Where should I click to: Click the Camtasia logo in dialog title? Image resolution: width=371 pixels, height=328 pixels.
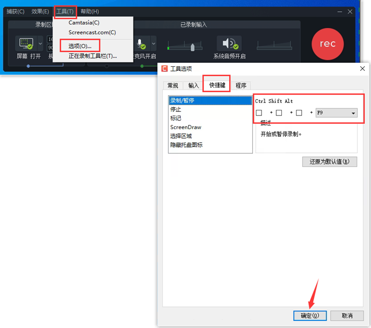click(164, 69)
